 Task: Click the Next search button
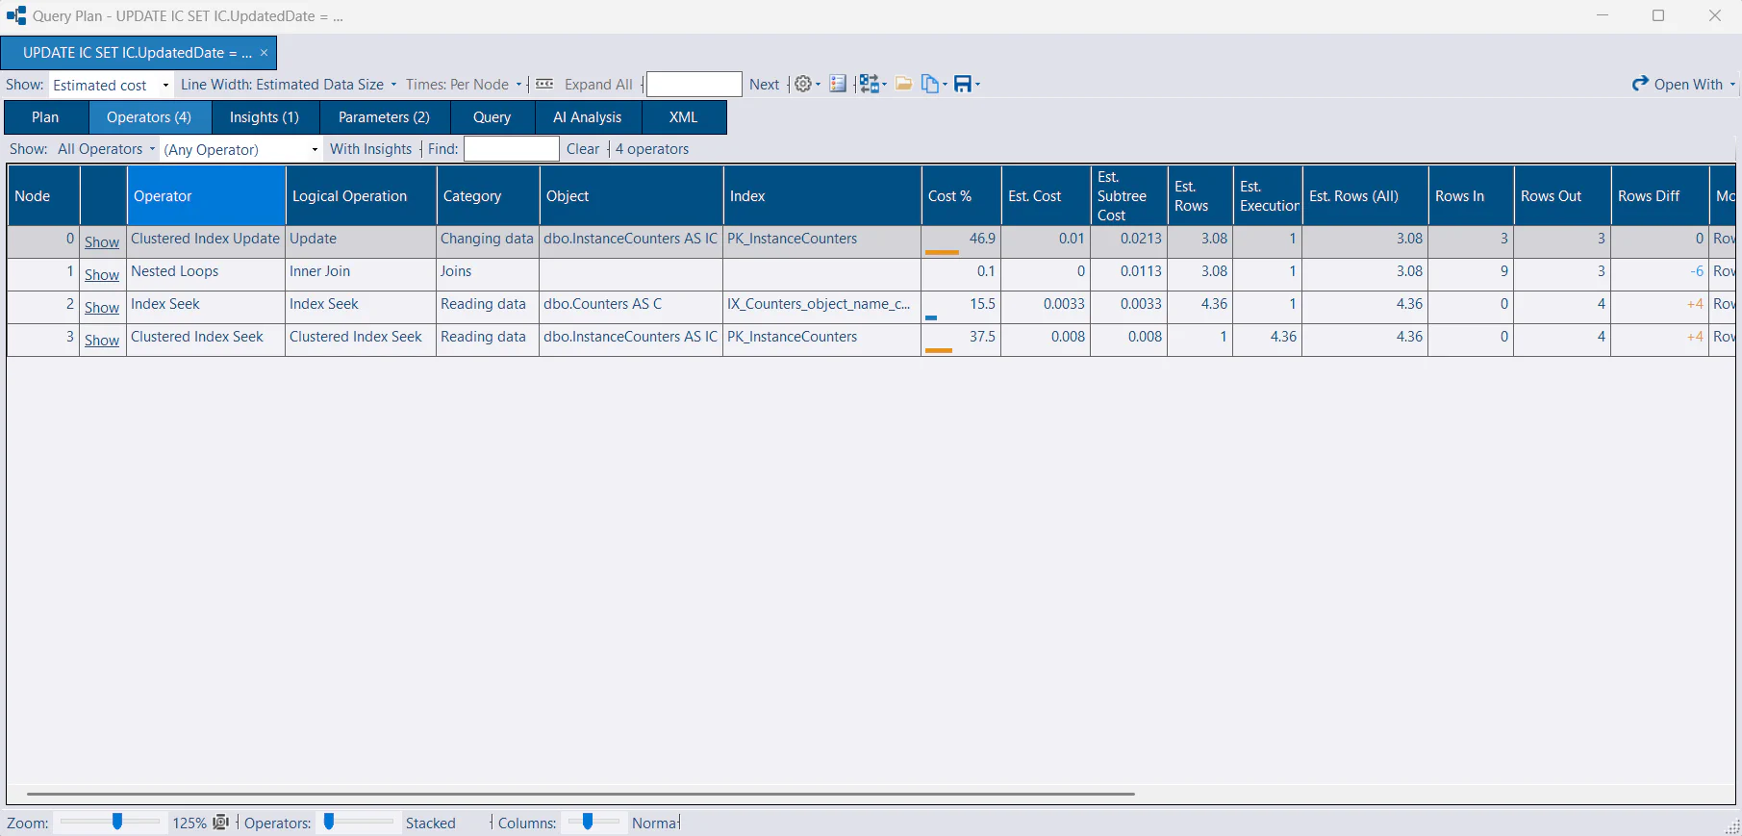pos(764,85)
